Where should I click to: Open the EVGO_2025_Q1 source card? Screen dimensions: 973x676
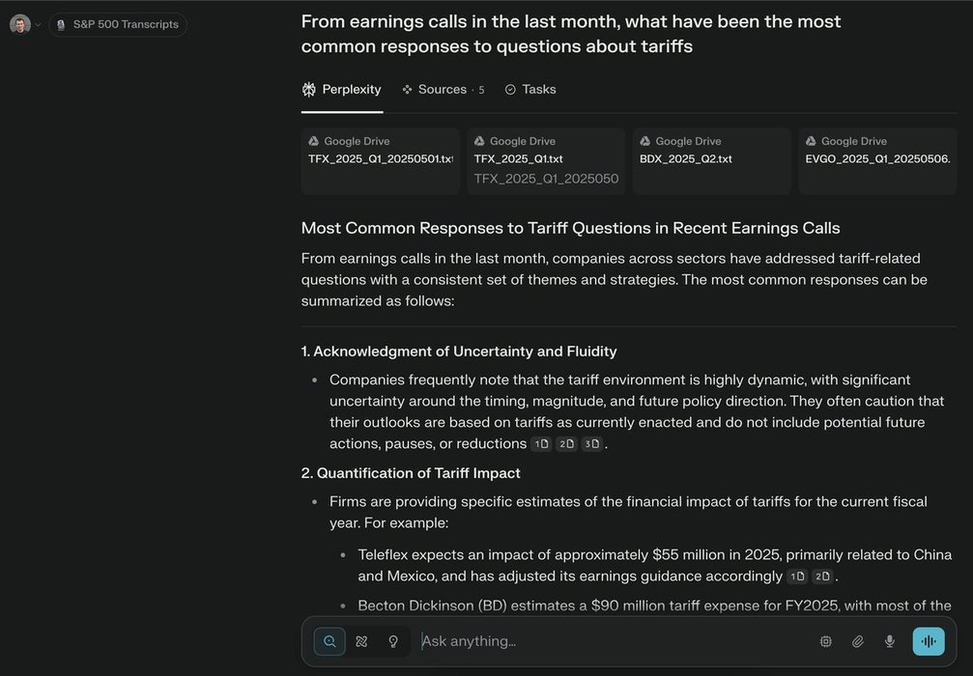coord(877,161)
